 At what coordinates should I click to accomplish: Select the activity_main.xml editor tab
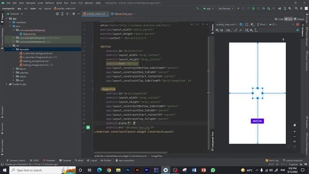[x=95, y=14]
